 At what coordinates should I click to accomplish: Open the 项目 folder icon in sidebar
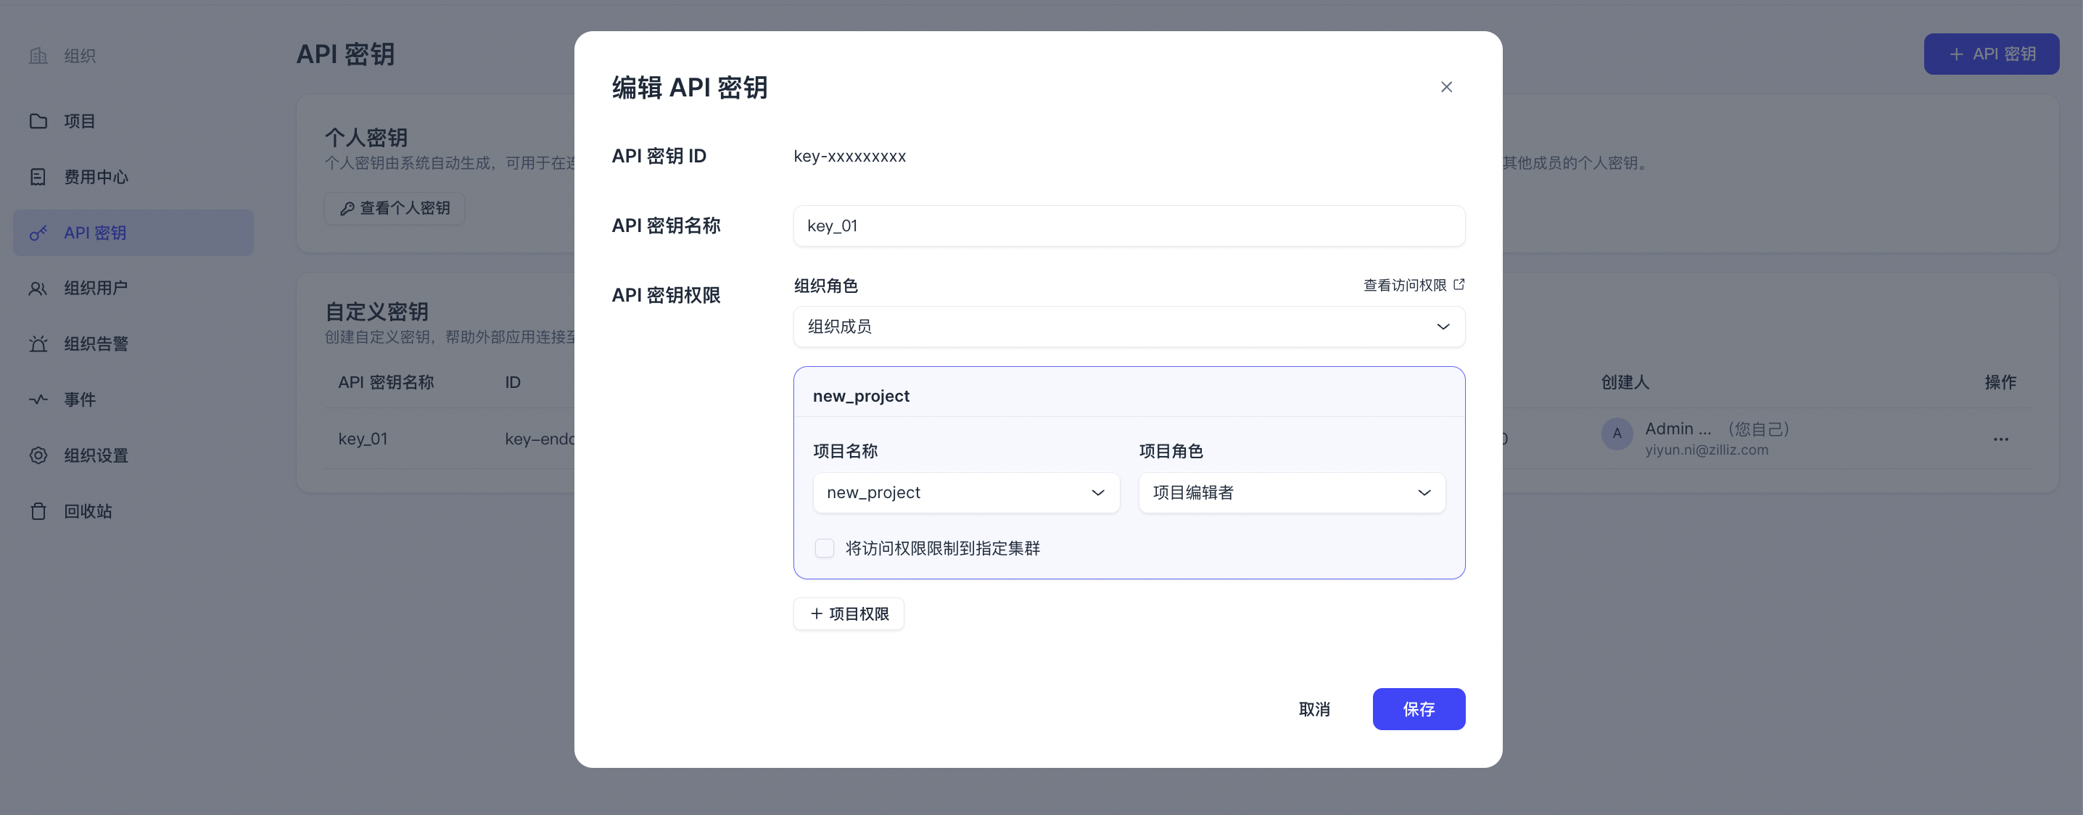coord(38,121)
